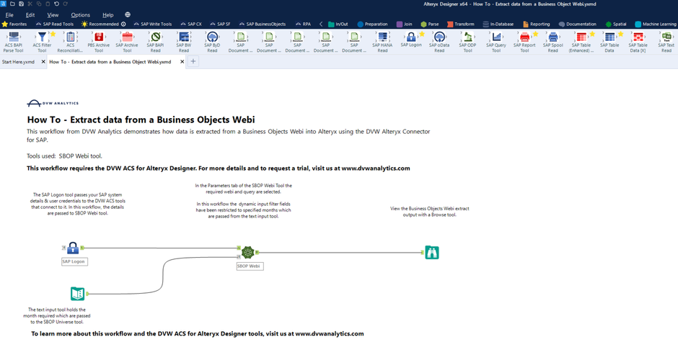Close the Start Here.yxmd tab

(x=43, y=62)
